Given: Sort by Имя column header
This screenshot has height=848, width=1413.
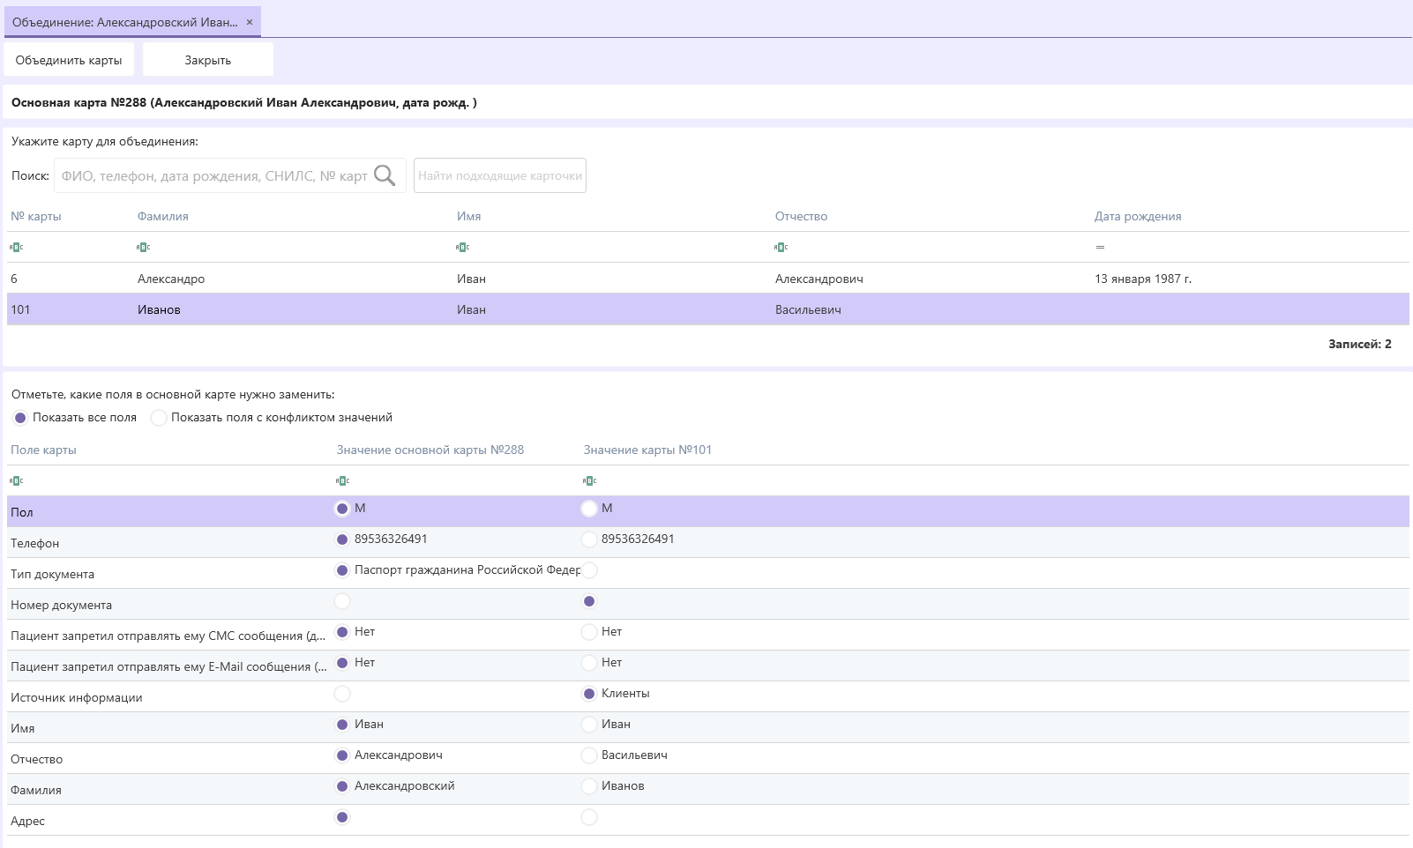Looking at the screenshot, I should [469, 216].
